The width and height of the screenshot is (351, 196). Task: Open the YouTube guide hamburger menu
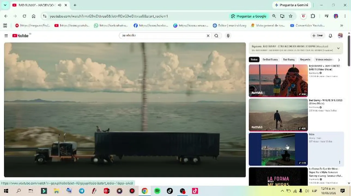point(6,36)
